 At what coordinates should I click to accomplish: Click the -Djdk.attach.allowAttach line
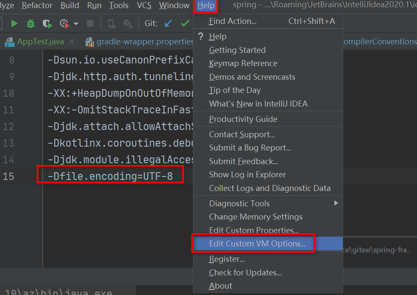(120, 126)
